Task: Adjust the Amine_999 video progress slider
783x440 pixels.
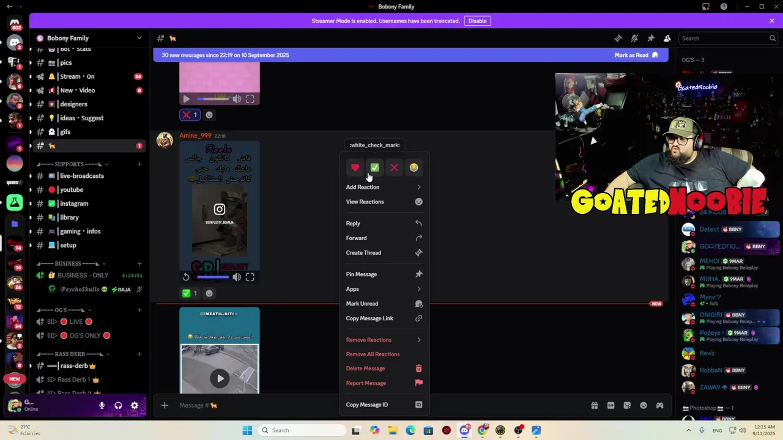Action: click(x=212, y=277)
